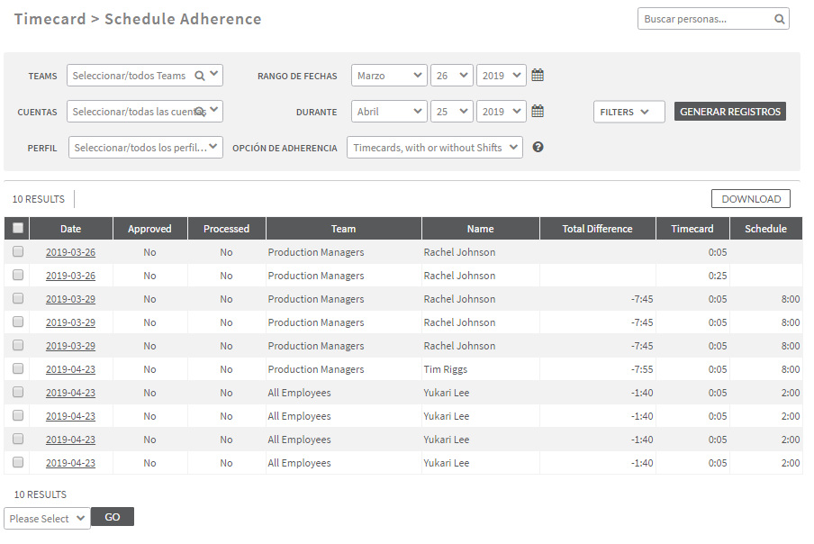814x544 pixels.
Task: Click the Download button
Action: coord(751,199)
